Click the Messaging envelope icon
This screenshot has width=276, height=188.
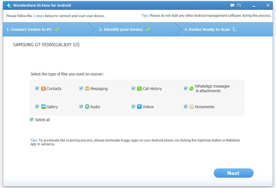(x=87, y=88)
